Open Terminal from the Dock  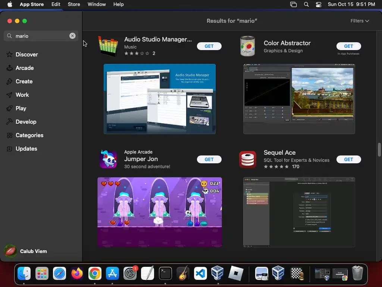click(x=165, y=273)
